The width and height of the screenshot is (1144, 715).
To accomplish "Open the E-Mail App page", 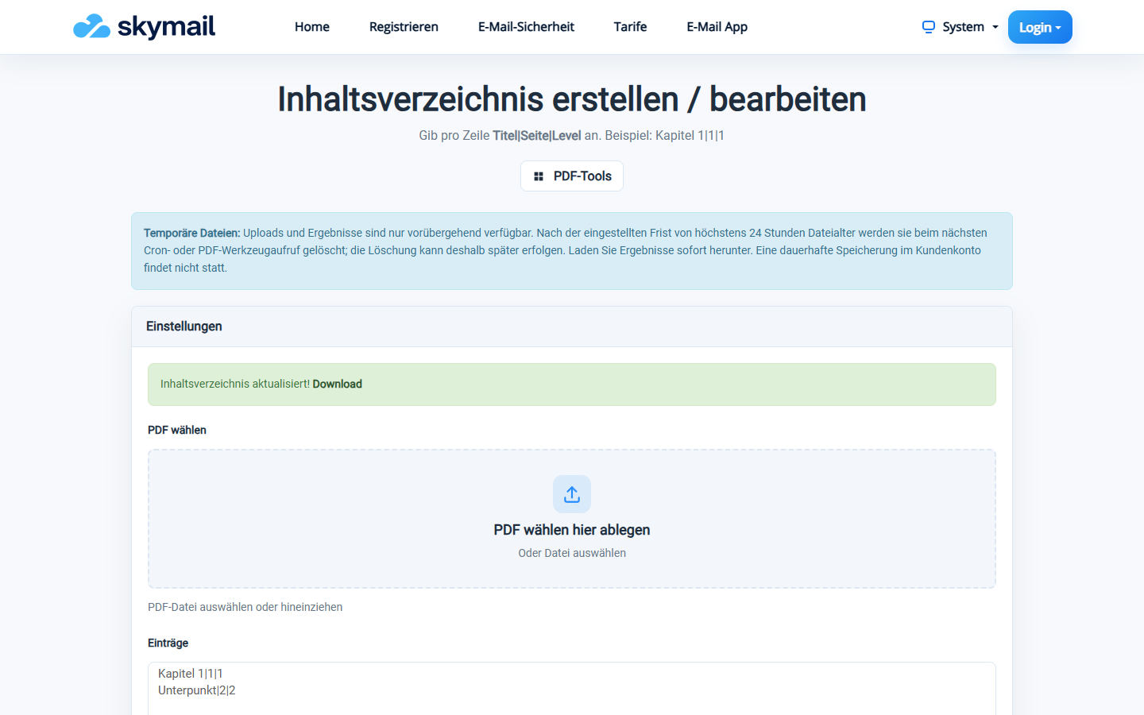I will pos(717,27).
